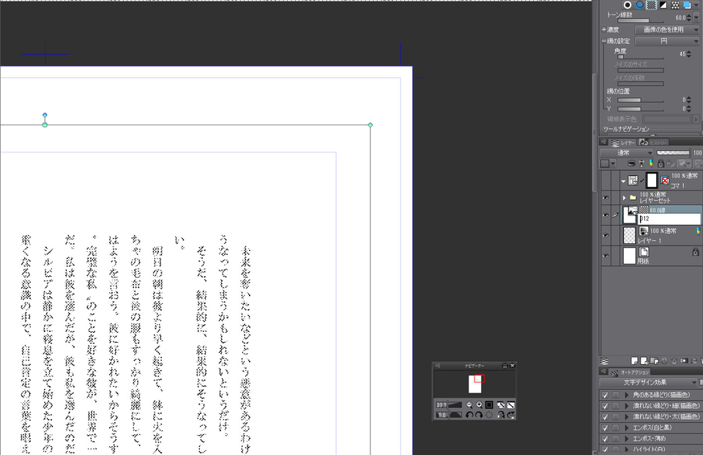Viewport: 703px width, 455px height.
Task: Click the blue layer color icon
Action: [x=687, y=5]
